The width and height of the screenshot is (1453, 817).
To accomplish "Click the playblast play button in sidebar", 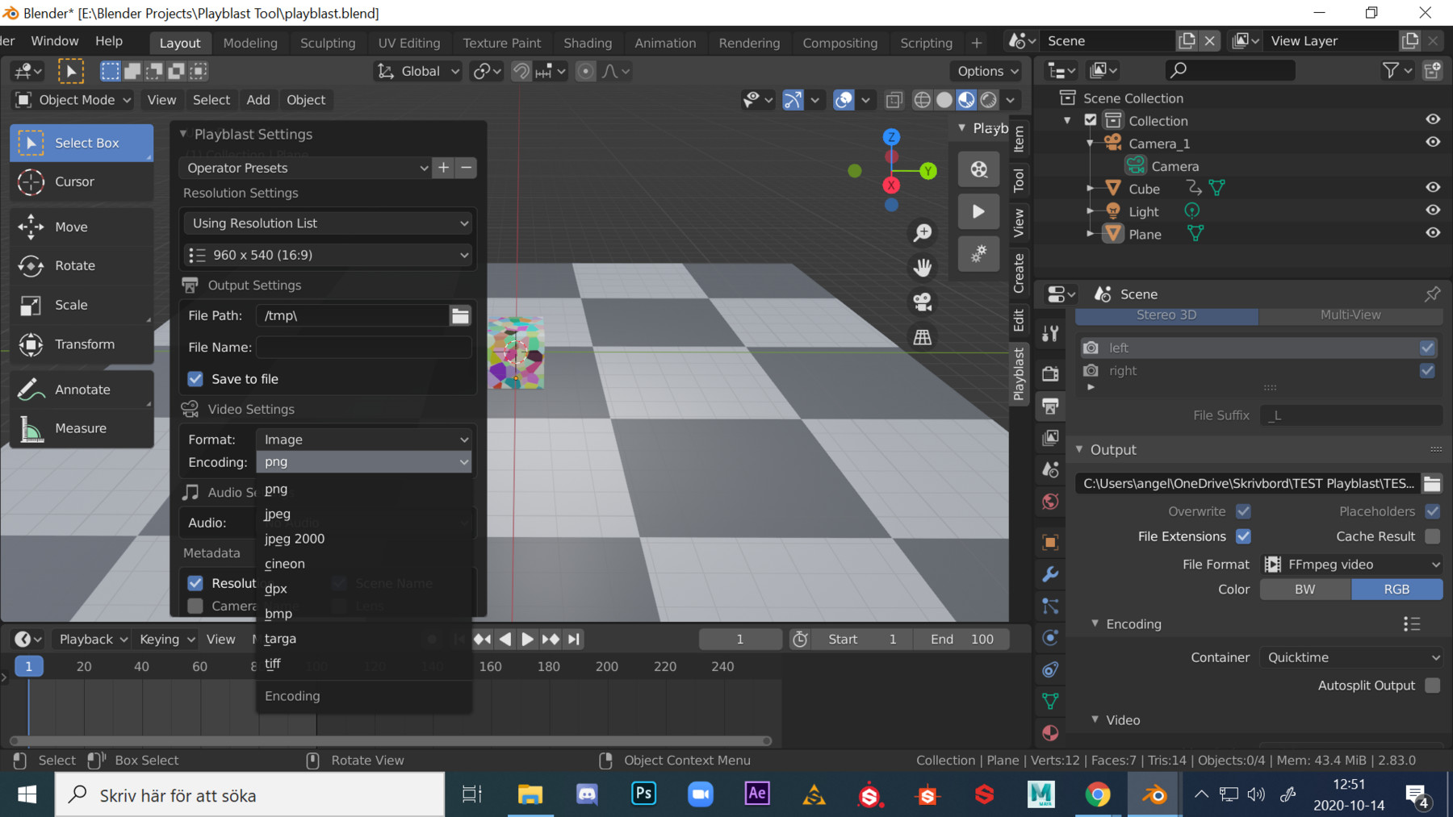I will (978, 211).
